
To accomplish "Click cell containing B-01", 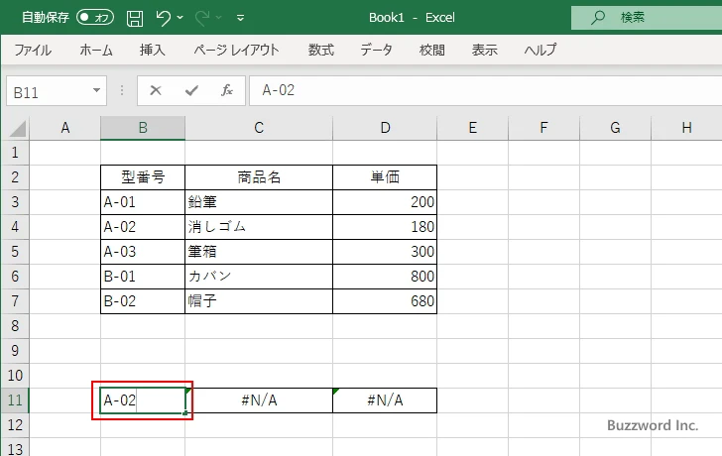I will point(143,277).
